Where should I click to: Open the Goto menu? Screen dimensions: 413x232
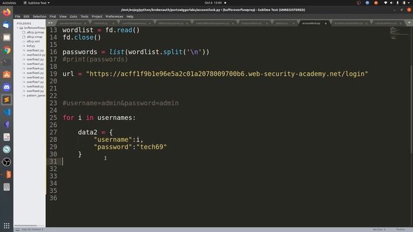click(x=74, y=16)
